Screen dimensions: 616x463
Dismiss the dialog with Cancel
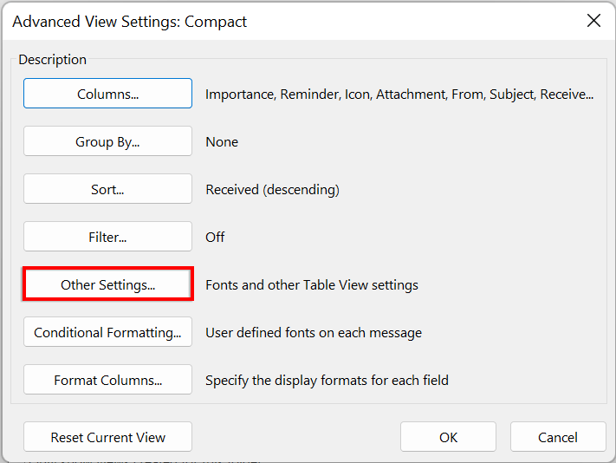pos(557,437)
